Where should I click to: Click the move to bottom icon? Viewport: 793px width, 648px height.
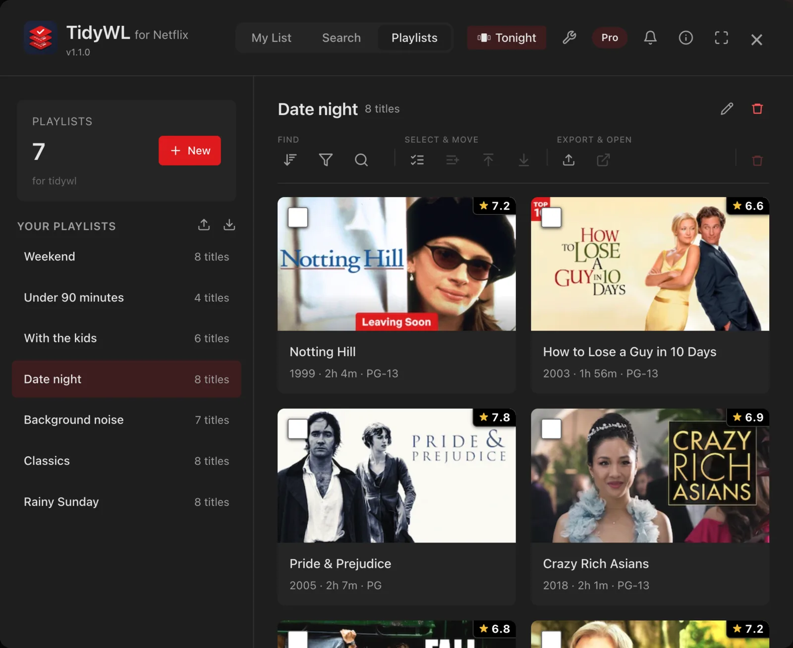coord(524,160)
